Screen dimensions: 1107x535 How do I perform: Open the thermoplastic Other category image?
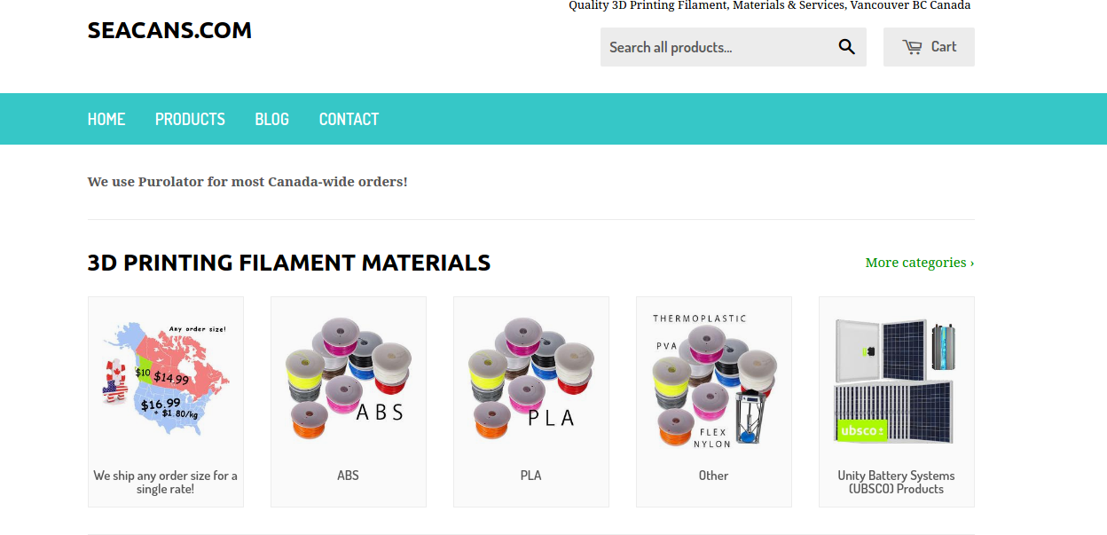click(x=714, y=380)
